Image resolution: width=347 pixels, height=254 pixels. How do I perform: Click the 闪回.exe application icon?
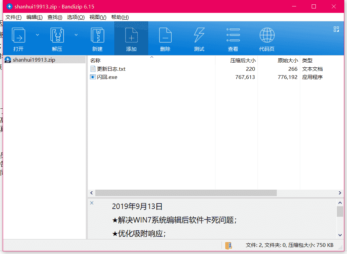click(93, 77)
